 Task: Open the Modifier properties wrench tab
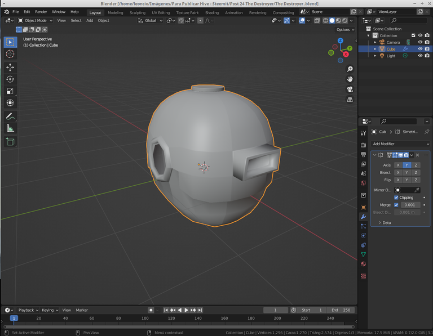[x=363, y=216]
